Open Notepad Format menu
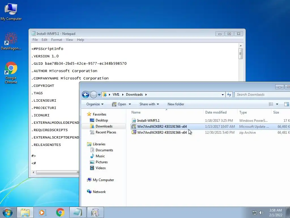Viewport: 290px width, 218px height. coord(57,40)
